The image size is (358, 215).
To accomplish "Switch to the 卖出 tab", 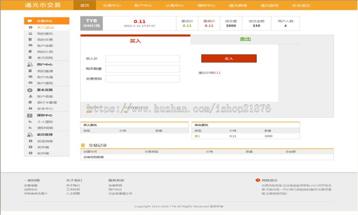I will tap(245, 39).
